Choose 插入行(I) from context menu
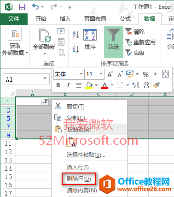Screen dimensions: 174x197 coord(90,167)
